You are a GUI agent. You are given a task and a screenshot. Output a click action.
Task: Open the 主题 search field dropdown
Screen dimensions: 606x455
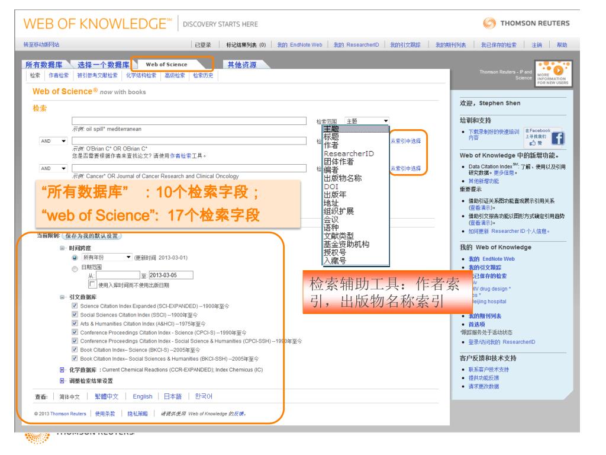[x=366, y=121]
